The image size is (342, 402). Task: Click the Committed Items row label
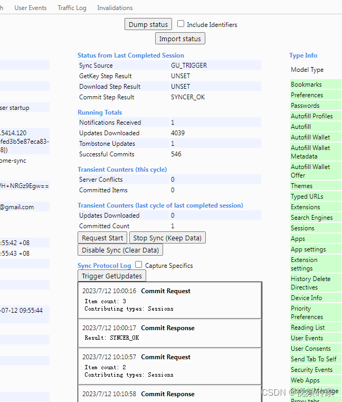103,190
